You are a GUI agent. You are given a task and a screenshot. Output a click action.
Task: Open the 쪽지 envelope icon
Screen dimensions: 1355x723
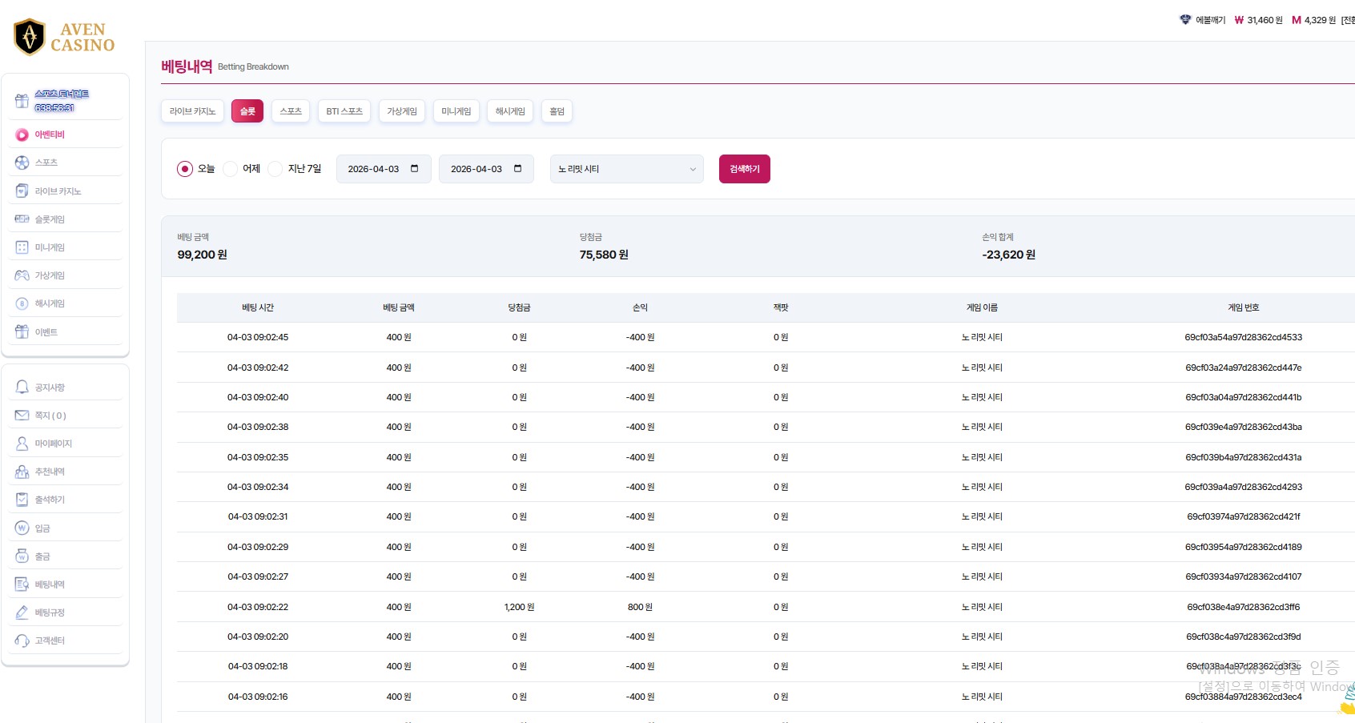click(x=22, y=416)
